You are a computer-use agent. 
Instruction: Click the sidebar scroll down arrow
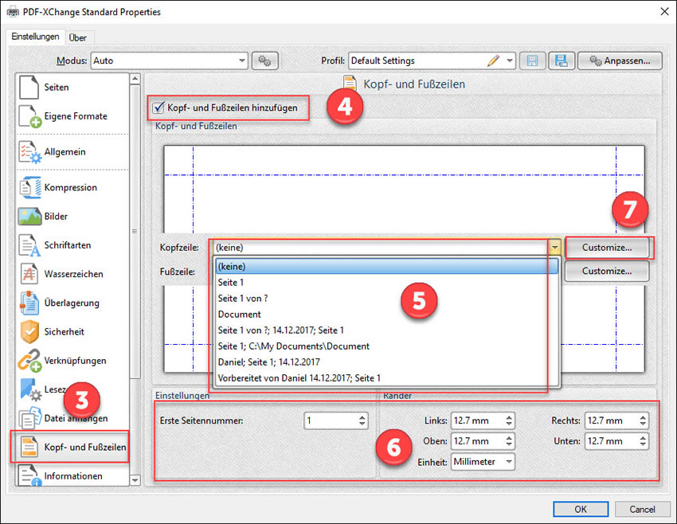(135, 480)
